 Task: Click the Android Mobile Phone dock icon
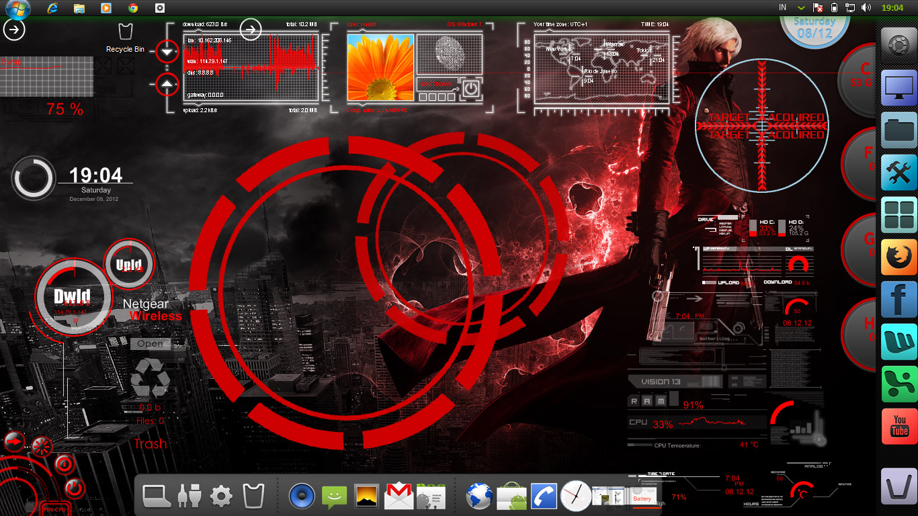[431, 497]
